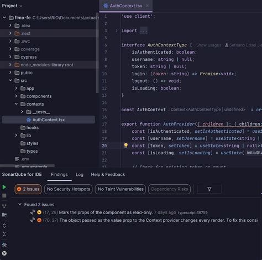Click the folder icon in SonarQube sidebar
Image resolution: width=262 pixels, height=260 pixels.
(4, 215)
